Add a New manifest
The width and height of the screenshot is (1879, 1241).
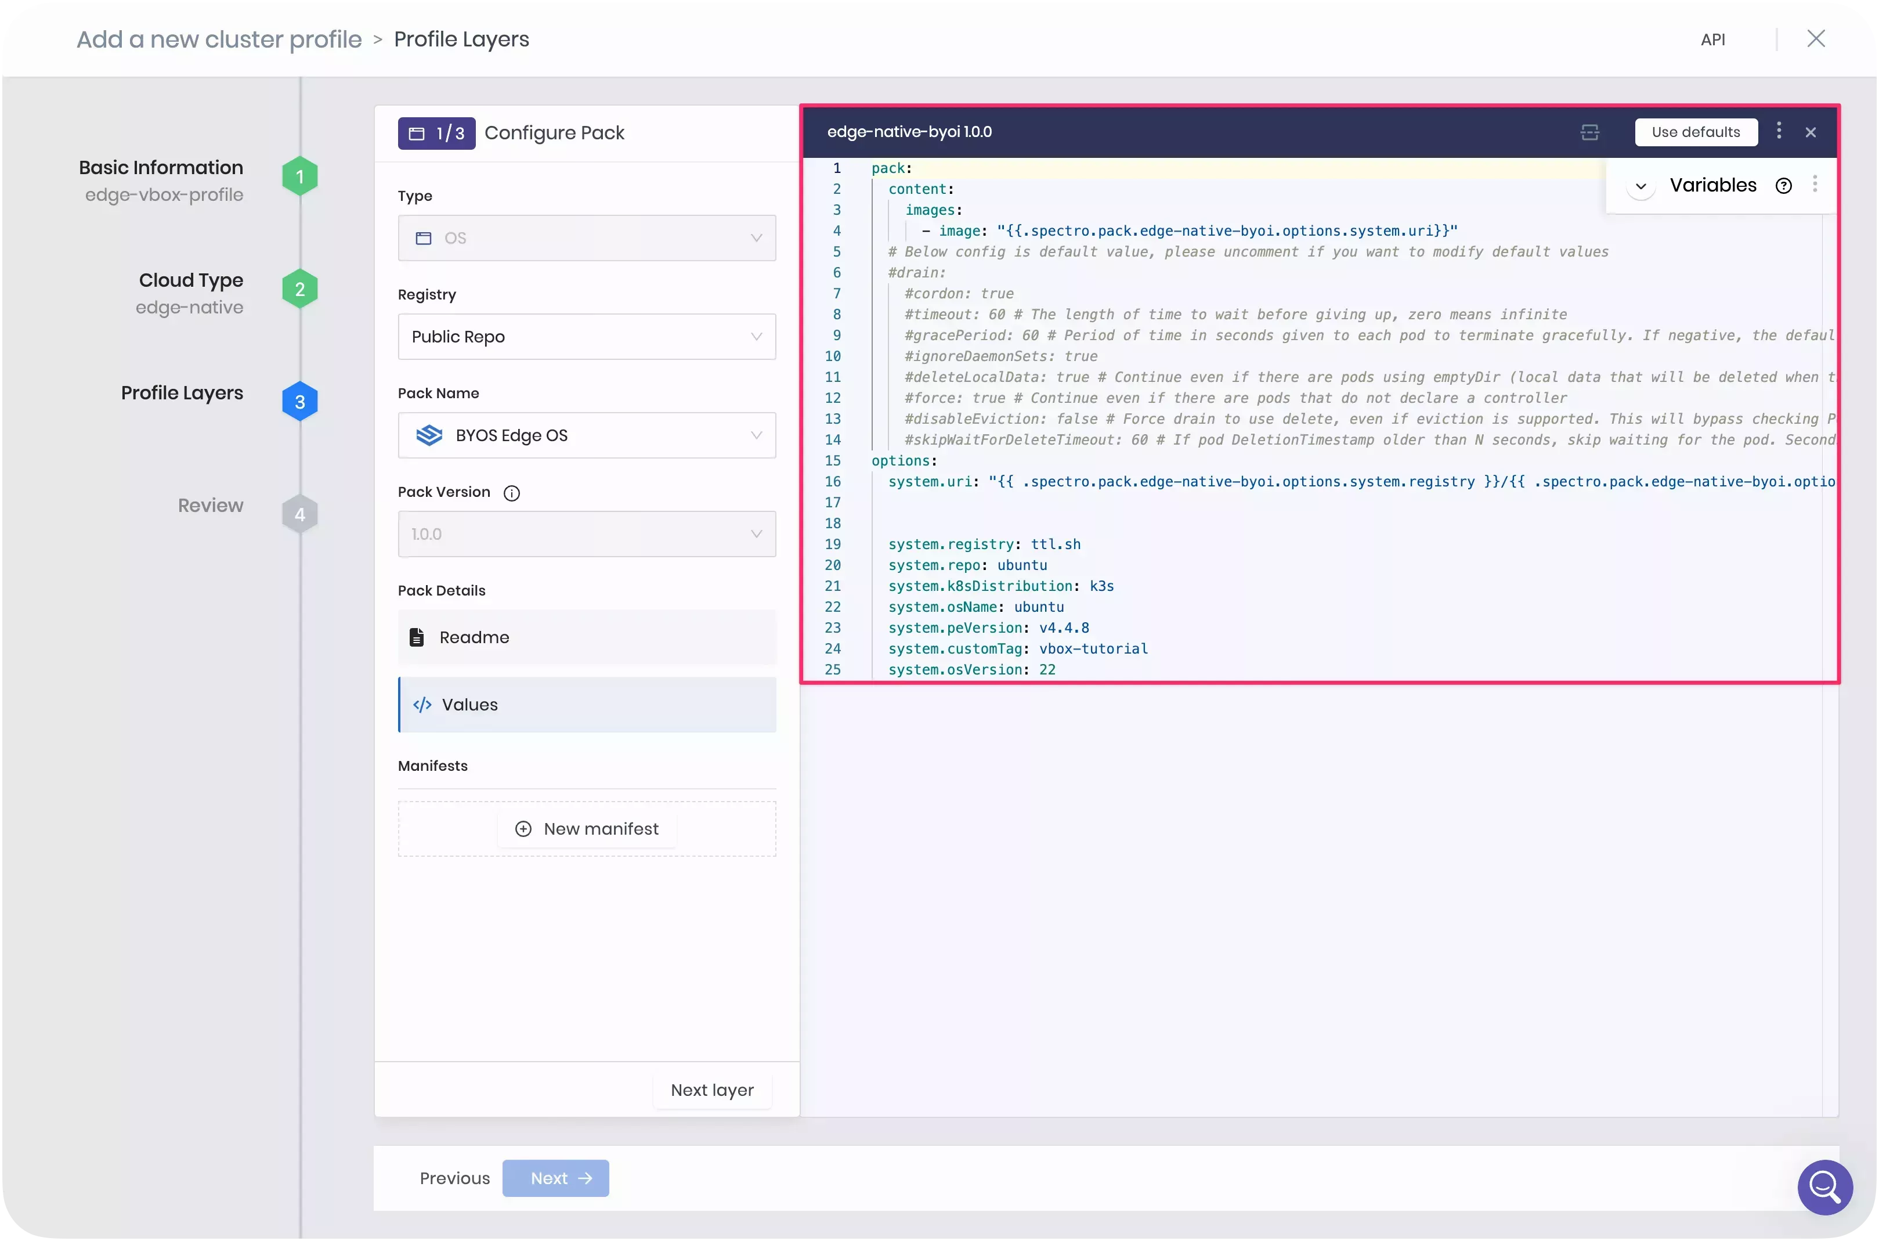(587, 829)
